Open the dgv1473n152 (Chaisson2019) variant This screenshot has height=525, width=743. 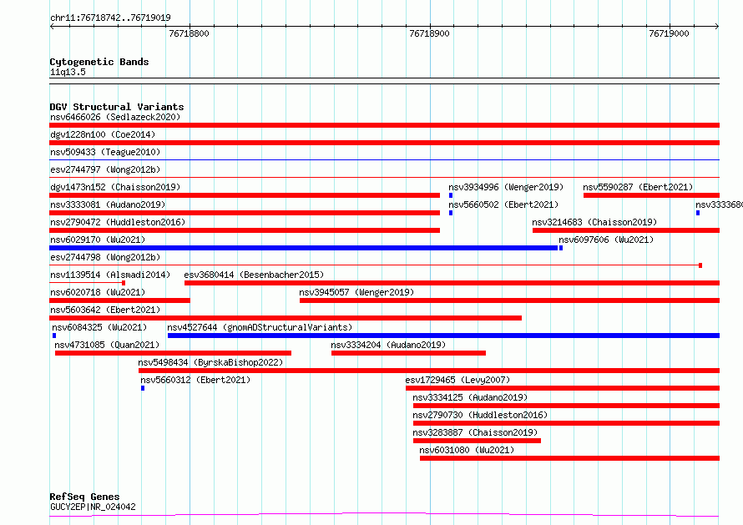pos(115,187)
